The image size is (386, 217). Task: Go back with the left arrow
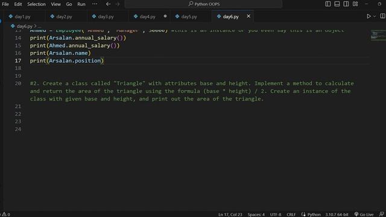pos(108,4)
